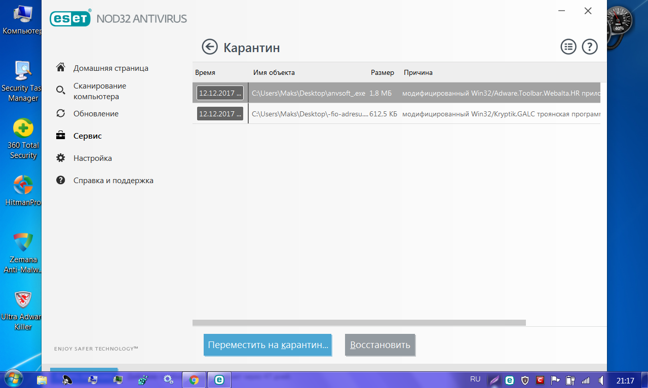Open the Windows Start menu
Viewport: 648px width, 388px height.
coord(13,379)
